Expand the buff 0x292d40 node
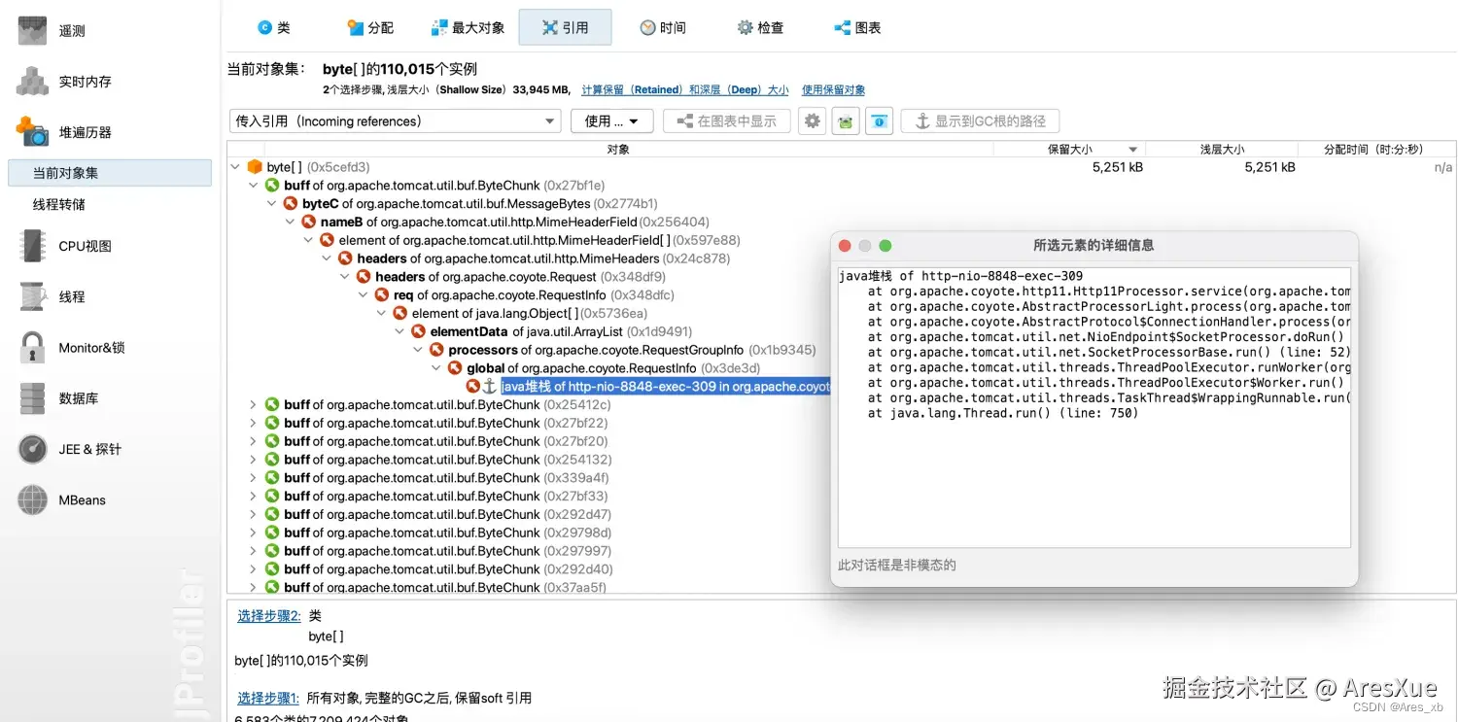The height and width of the screenshot is (722, 1458). pyautogui.click(x=254, y=568)
